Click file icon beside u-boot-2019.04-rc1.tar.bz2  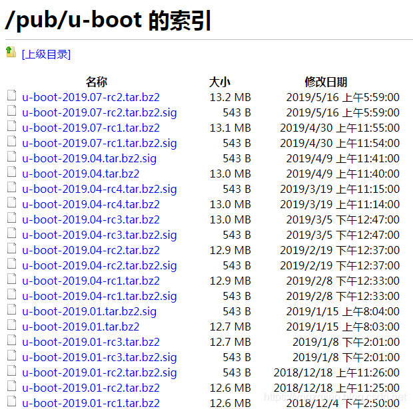coord(11,279)
